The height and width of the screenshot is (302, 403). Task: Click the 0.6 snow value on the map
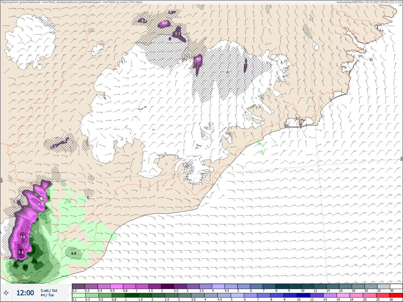coord(165,23)
